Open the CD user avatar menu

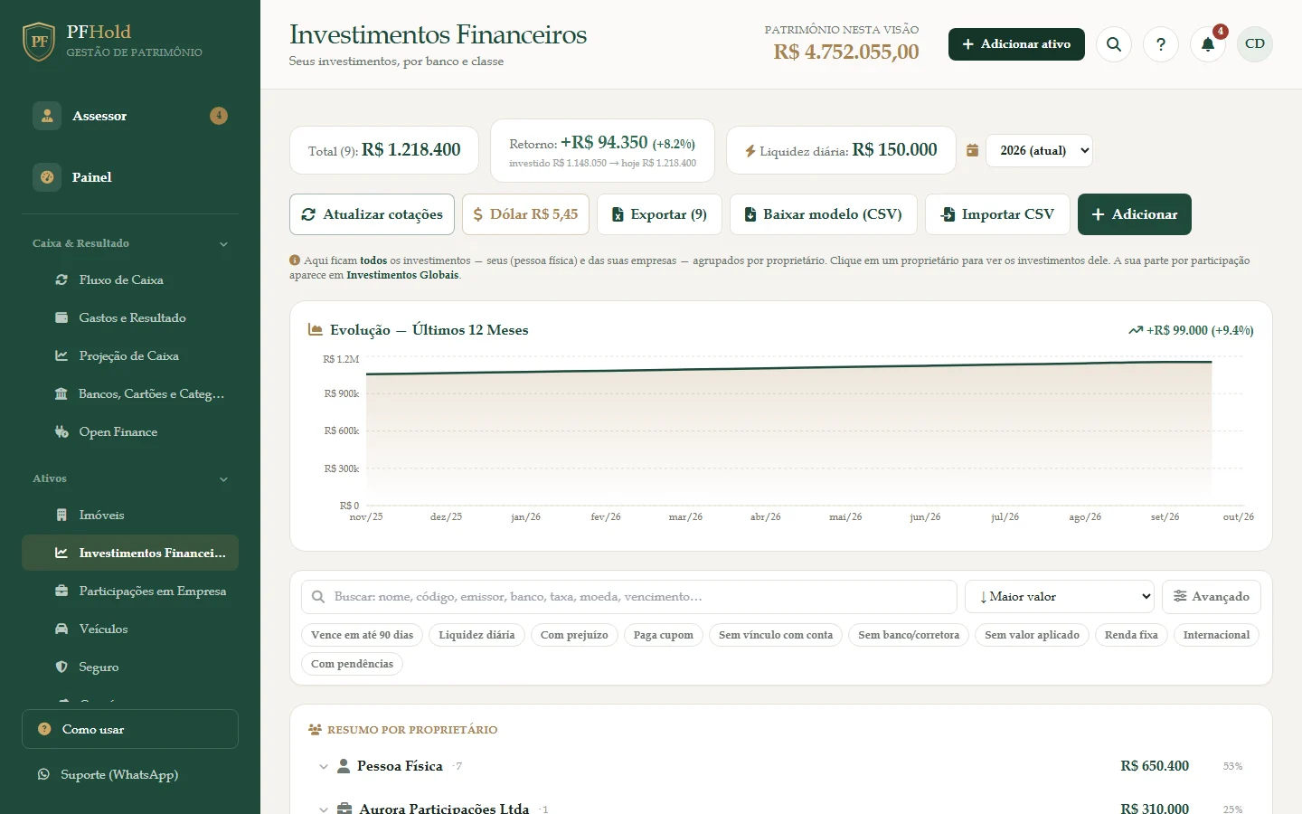[1255, 44]
